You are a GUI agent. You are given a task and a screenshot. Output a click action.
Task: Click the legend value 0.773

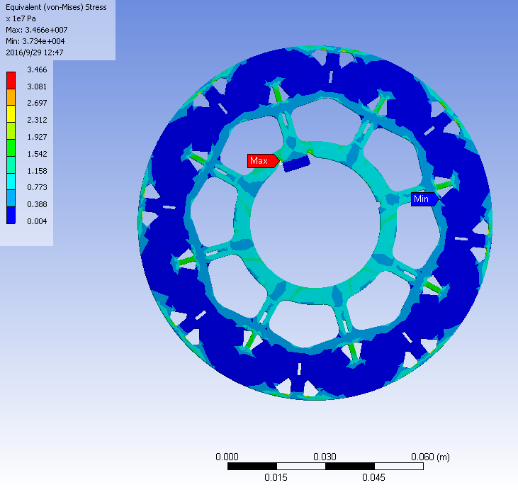(x=37, y=187)
